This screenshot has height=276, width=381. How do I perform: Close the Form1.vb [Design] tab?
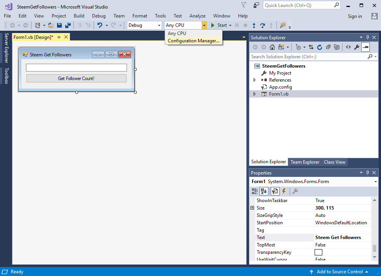click(x=66, y=37)
